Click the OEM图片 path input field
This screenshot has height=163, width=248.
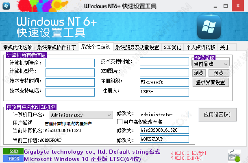click(x=164, y=73)
